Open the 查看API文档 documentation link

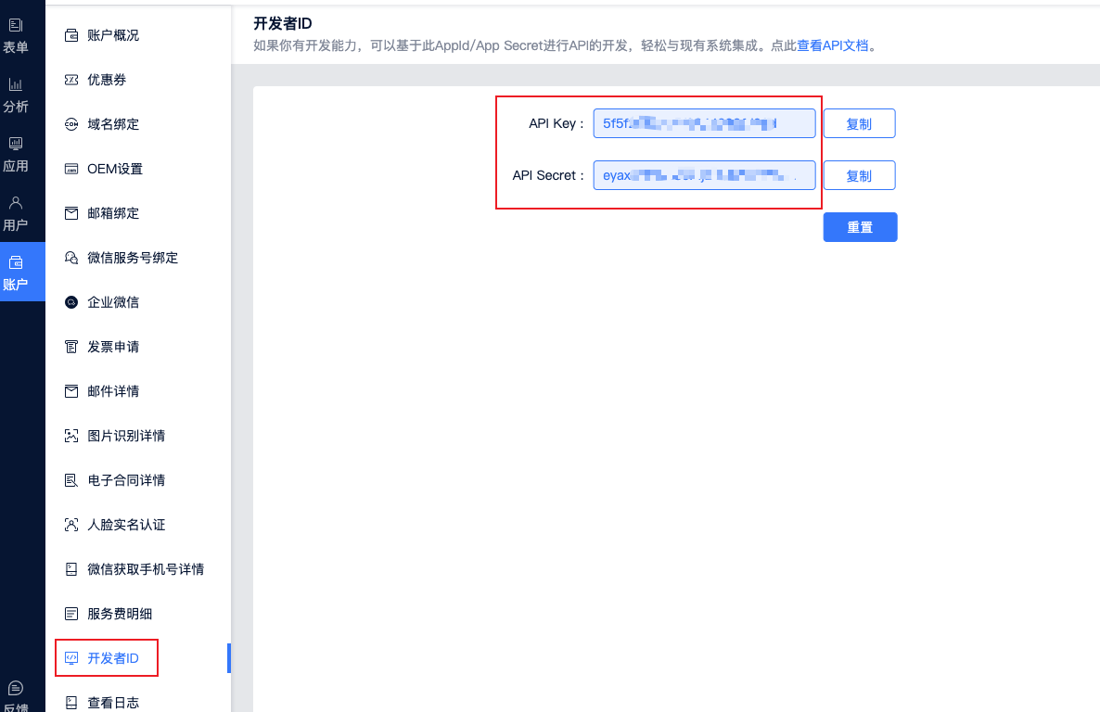[x=832, y=44]
